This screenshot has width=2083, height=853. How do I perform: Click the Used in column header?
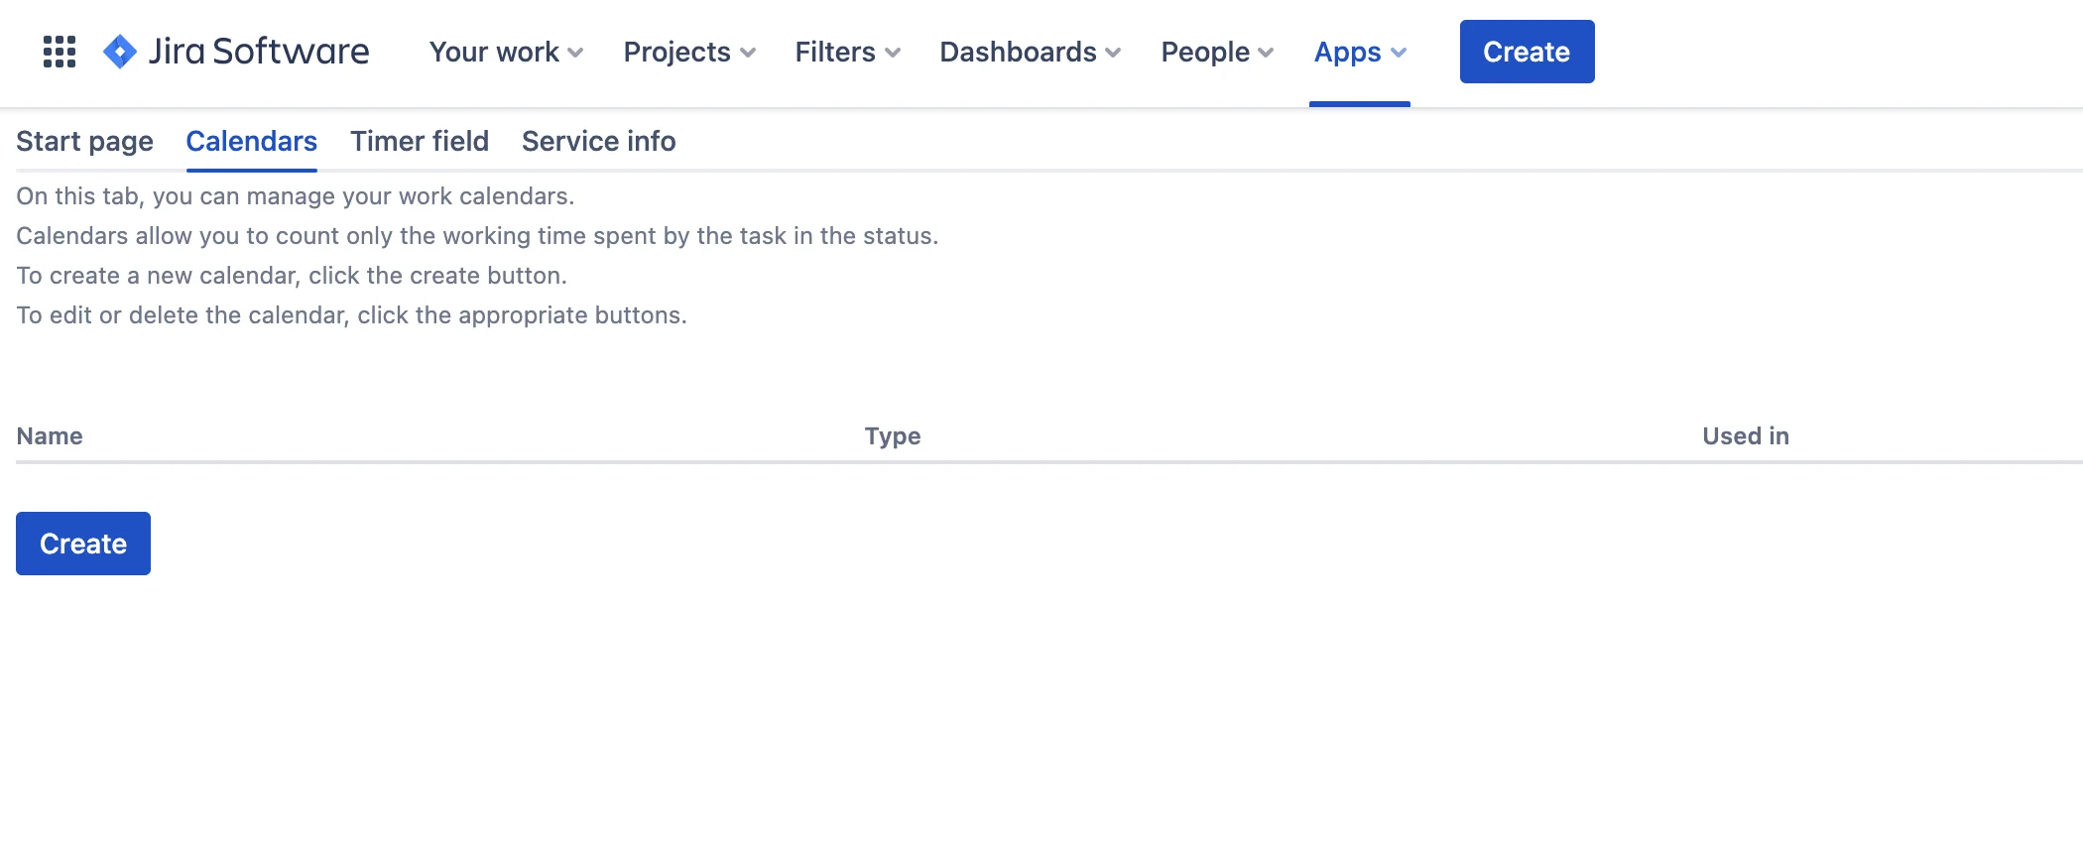coord(1746,436)
